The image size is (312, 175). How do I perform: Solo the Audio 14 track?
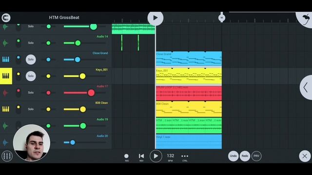pos(31,43)
